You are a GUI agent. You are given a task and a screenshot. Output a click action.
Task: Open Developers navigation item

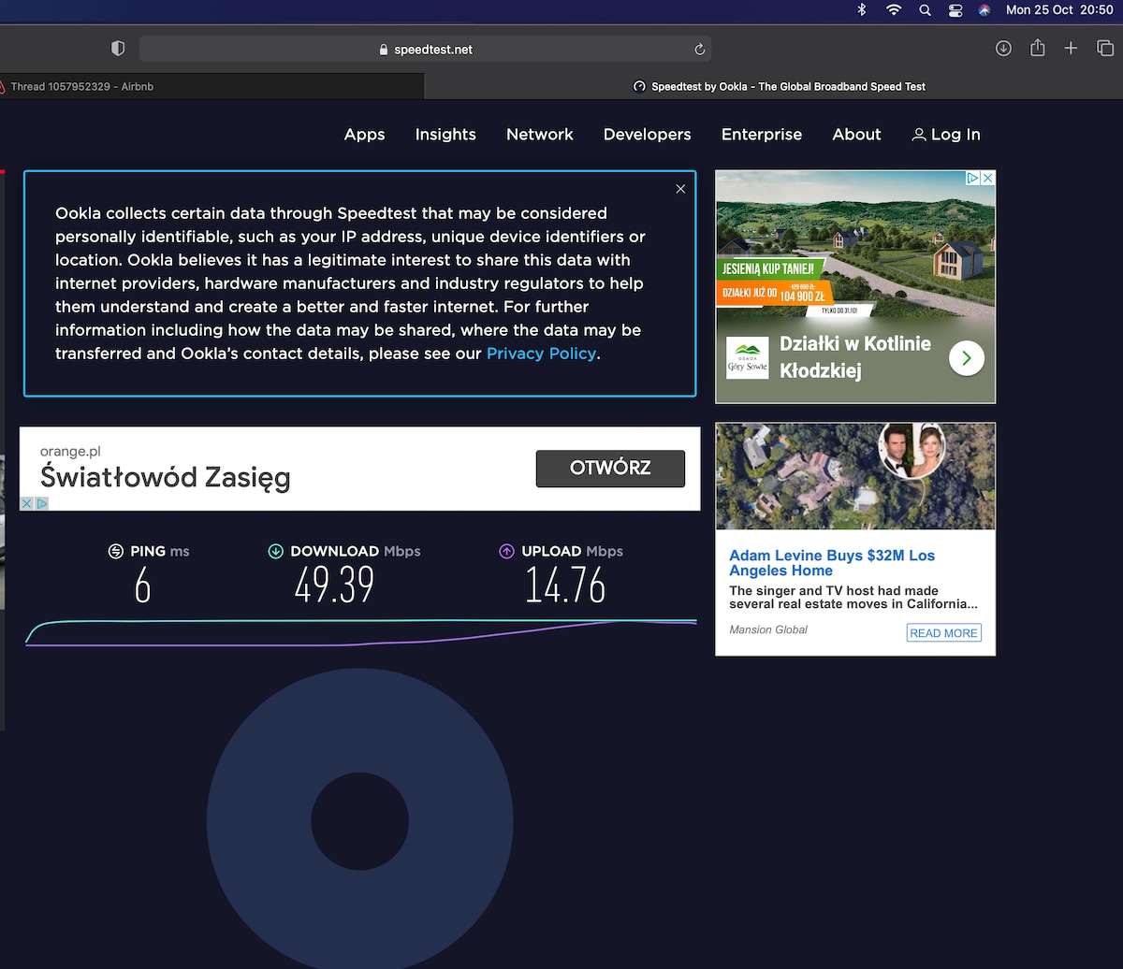648,135
